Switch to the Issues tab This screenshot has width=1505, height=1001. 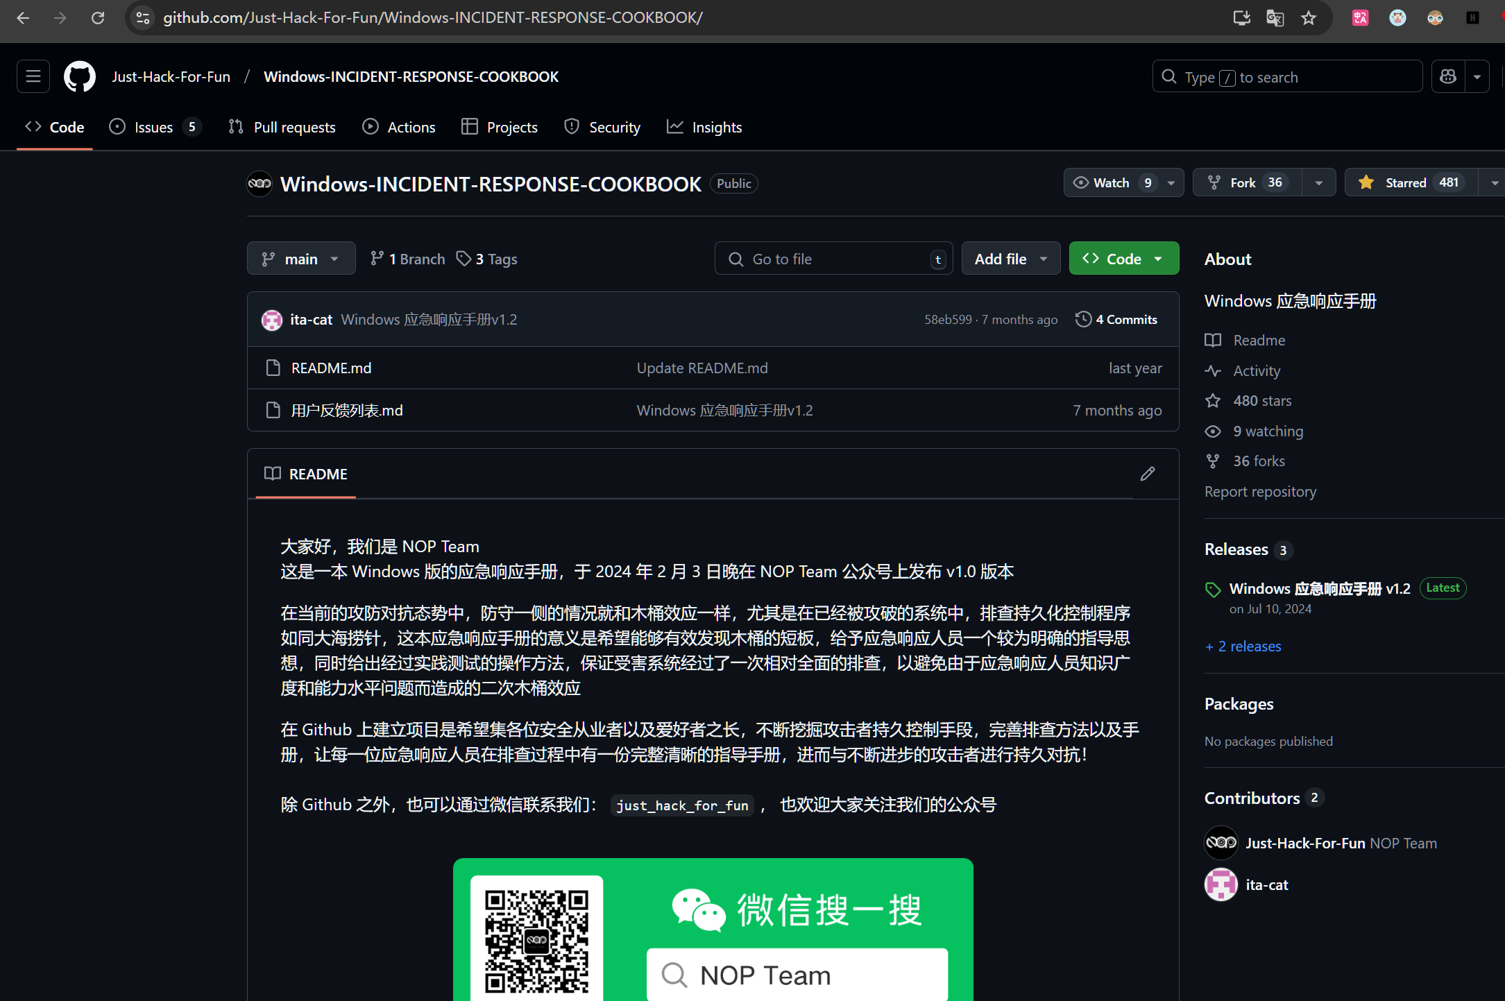154,128
